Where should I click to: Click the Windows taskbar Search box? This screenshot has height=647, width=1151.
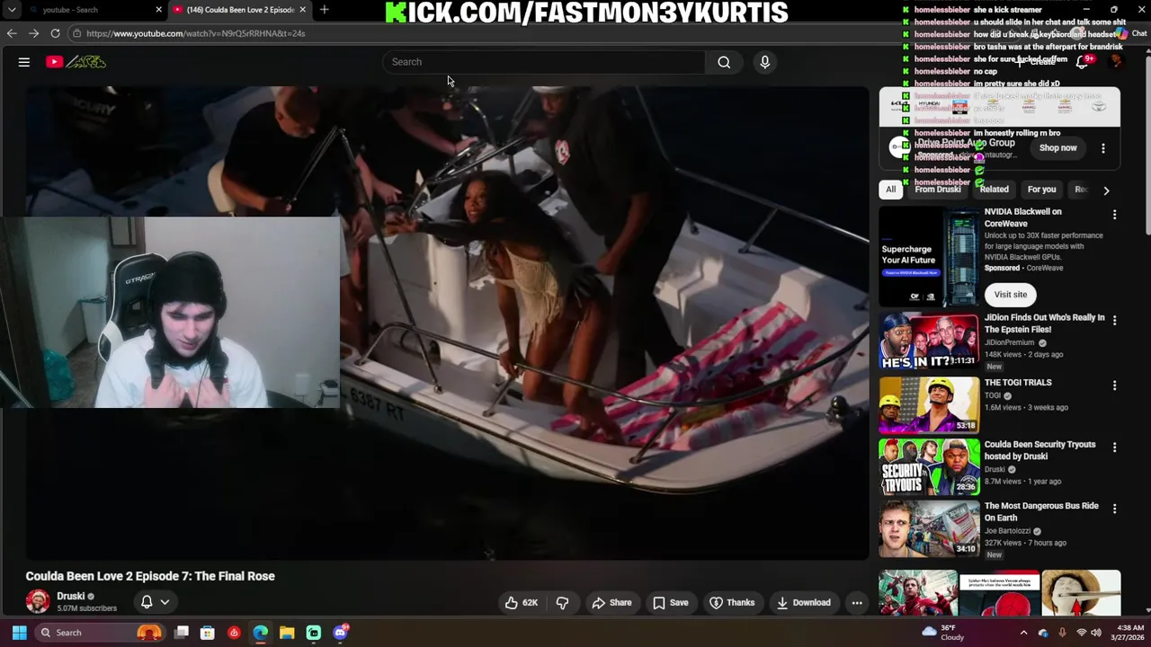click(101, 633)
